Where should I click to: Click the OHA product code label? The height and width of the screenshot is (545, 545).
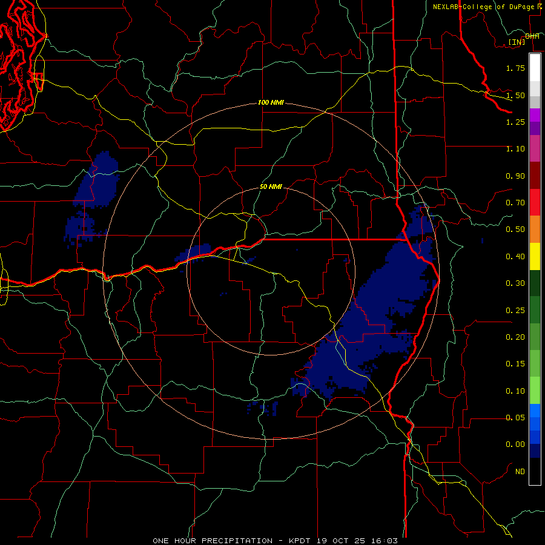(532, 36)
